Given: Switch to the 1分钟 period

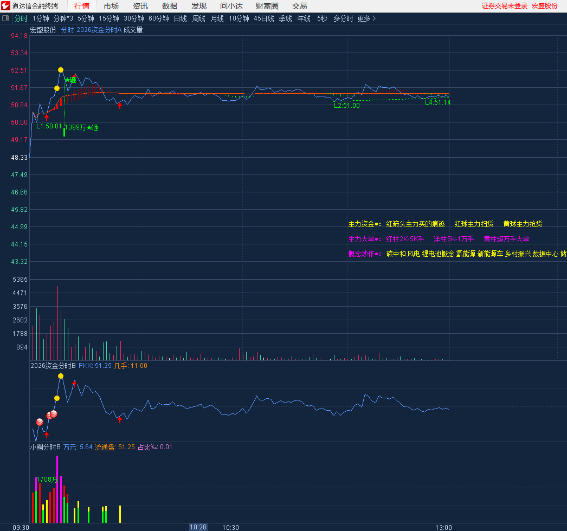Looking at the screenshot, I should pos(41,18).
